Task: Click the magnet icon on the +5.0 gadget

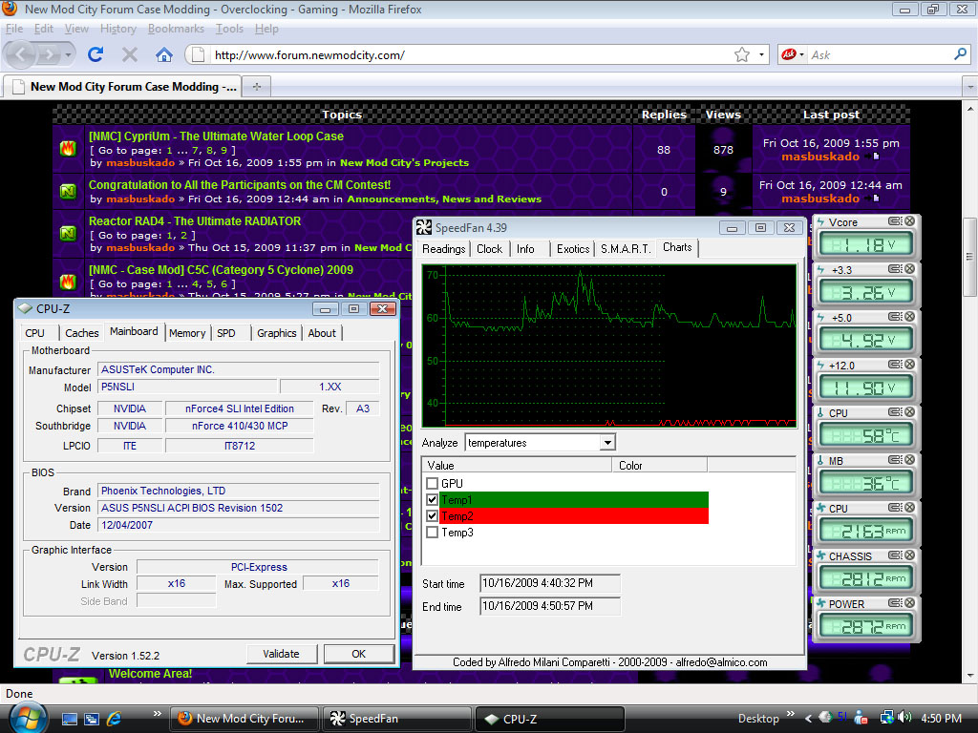Action: [x=895, y=317]
